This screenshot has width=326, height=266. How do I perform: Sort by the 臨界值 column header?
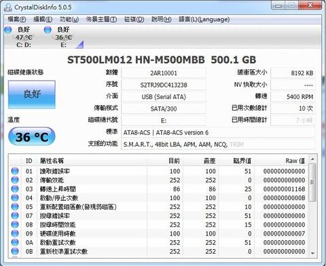236,161
